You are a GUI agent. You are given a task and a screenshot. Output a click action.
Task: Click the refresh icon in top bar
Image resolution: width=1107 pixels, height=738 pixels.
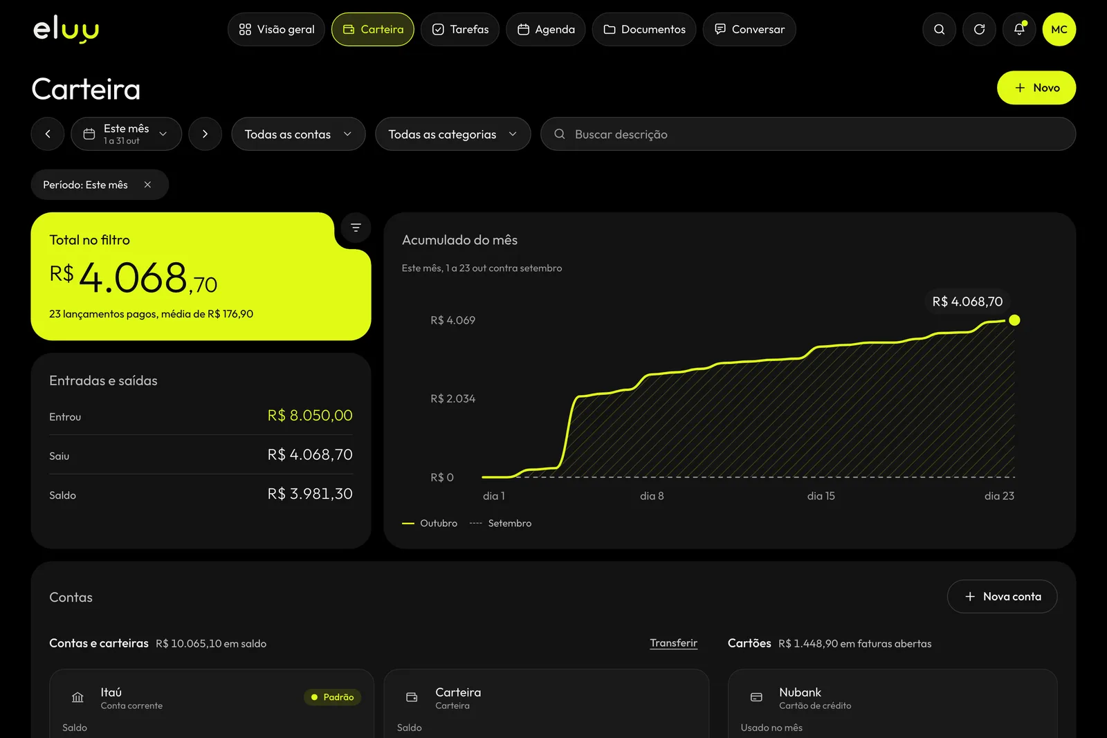(979, 29)
